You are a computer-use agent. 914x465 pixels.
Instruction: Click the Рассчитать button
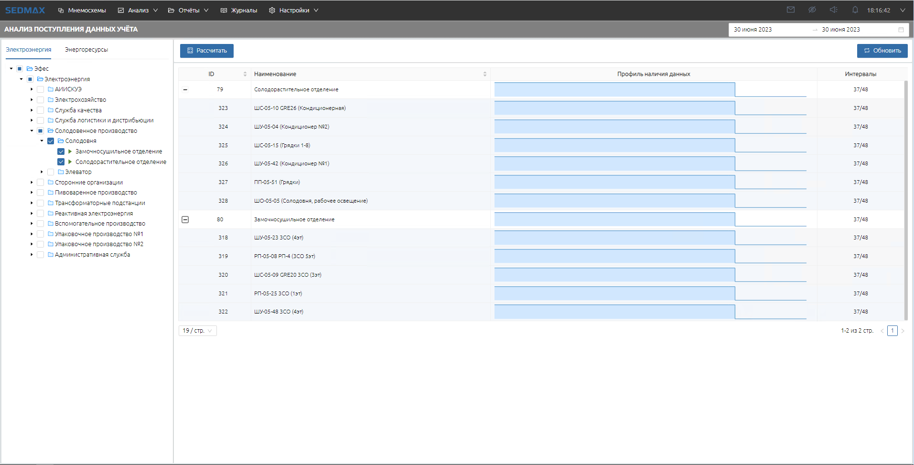[x=206, y=51]
